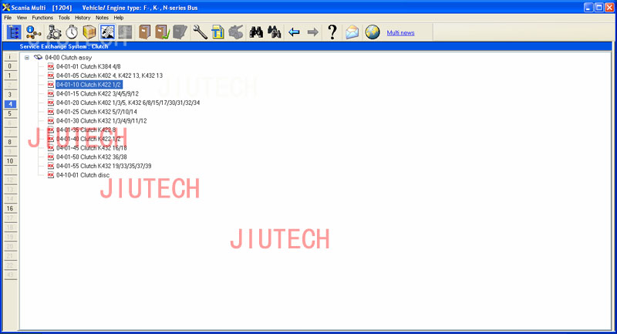Viewport: 617px width, 334px height.
Task: Open 04-01-55 Clutch K432 19/33/35/37/39
Action: coord(103,166)
